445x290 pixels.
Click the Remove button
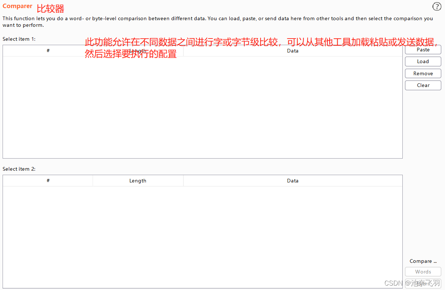423,73
